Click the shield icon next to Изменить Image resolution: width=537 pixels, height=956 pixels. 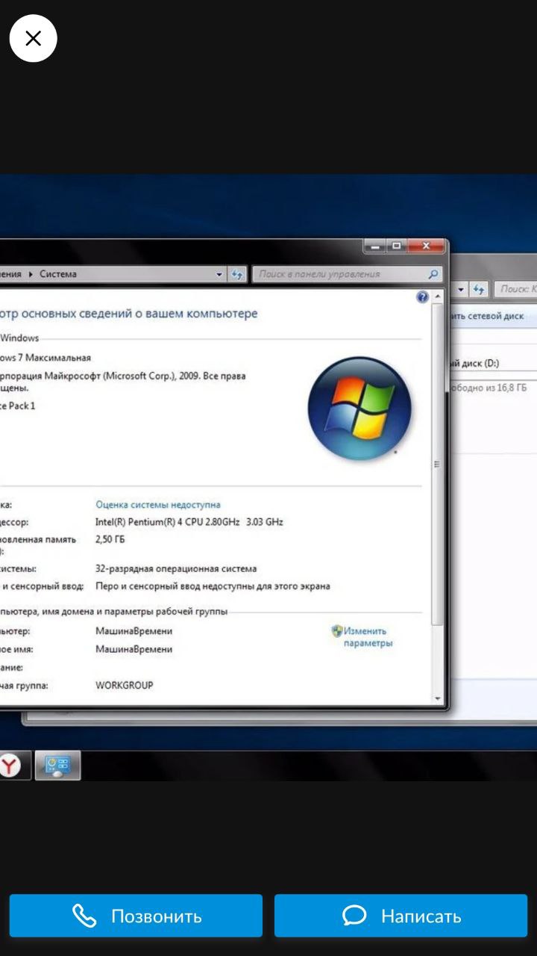click(336, 631)
